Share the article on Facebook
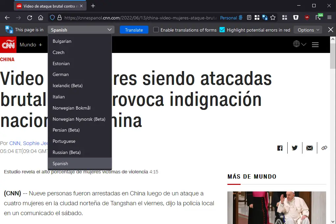This screenshot has width=336, height=224. (x=280, y=148)
